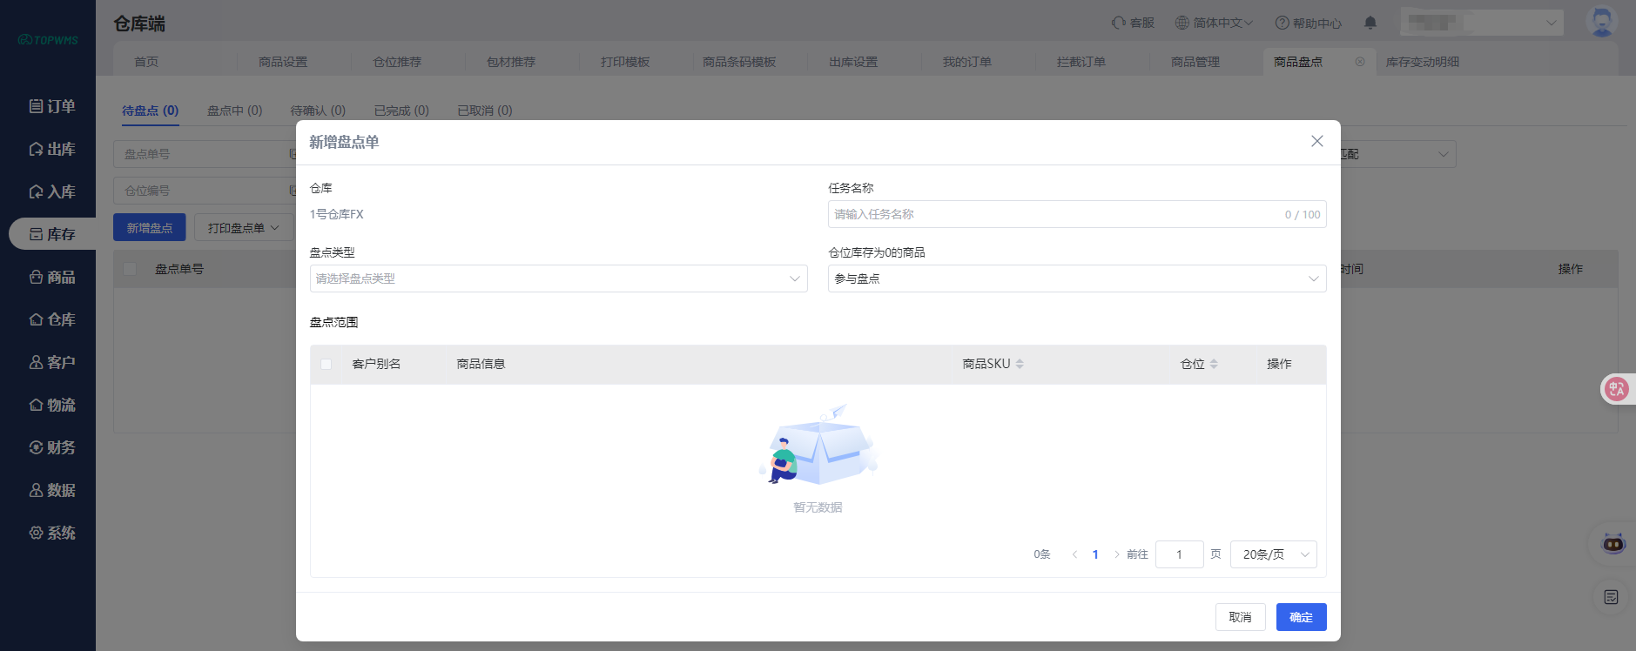The image size is (1636, 651).
Task: Click the notes floating icon at bottom right
Action: [1612, 597]
